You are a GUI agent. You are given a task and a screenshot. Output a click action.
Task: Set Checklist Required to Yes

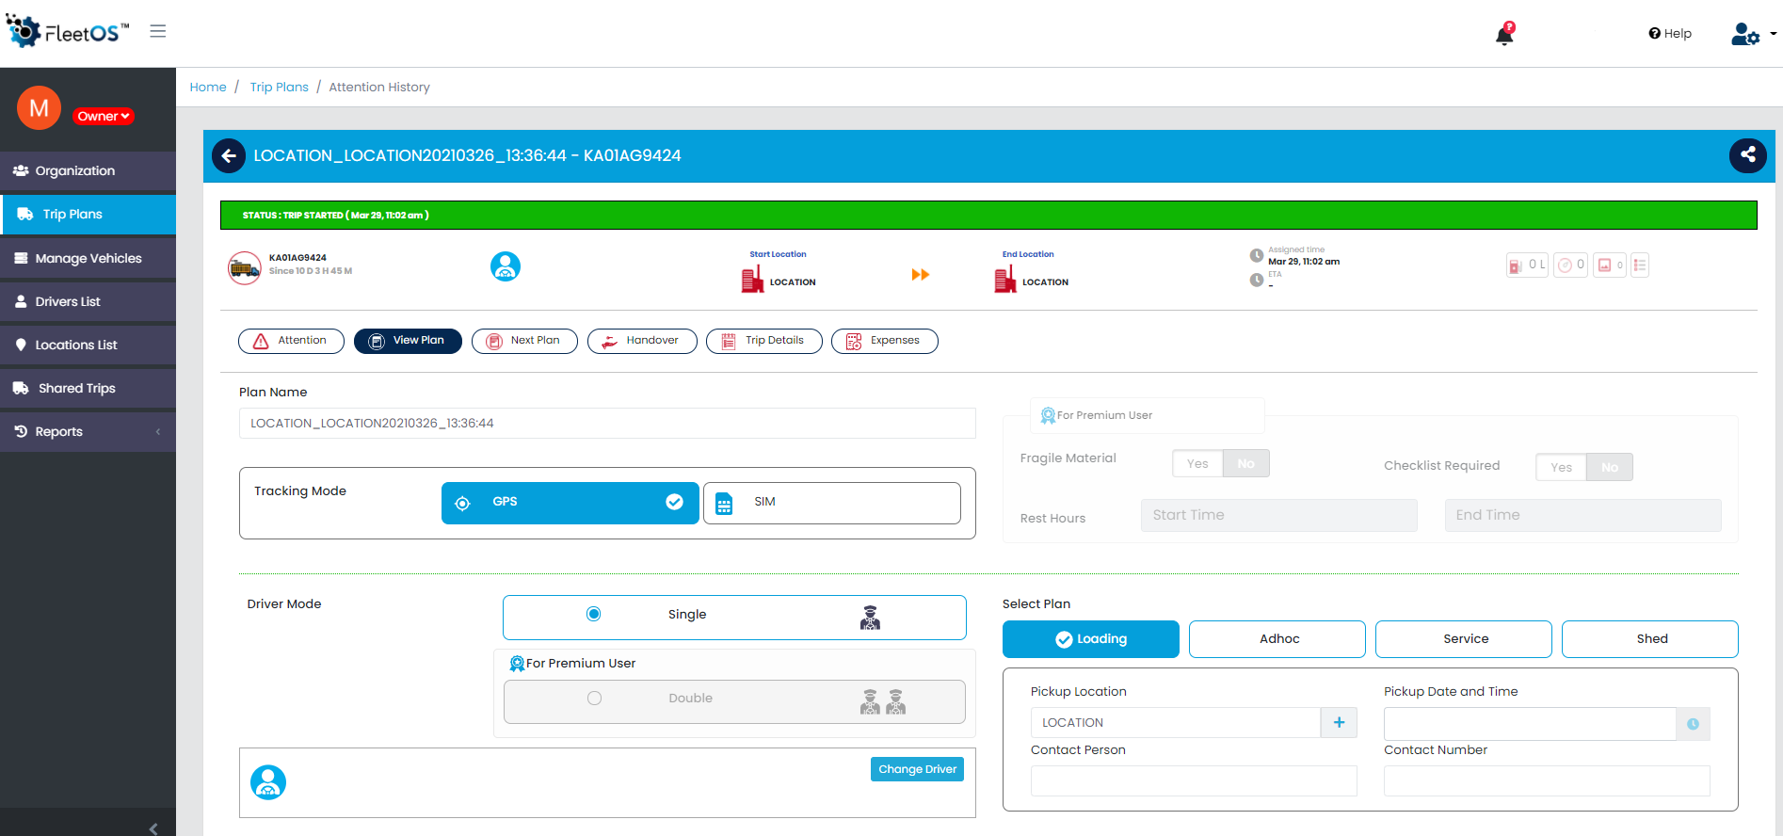1561,467
